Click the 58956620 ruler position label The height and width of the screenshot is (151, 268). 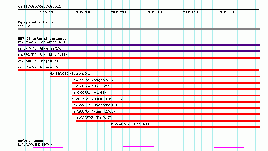[226, 12]
